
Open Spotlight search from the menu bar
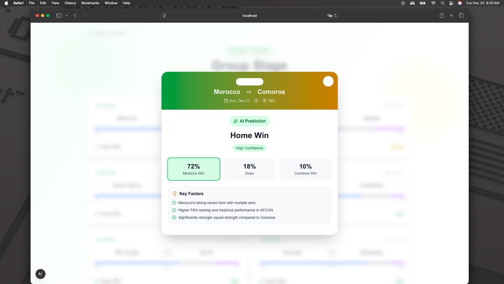[442, 3]
